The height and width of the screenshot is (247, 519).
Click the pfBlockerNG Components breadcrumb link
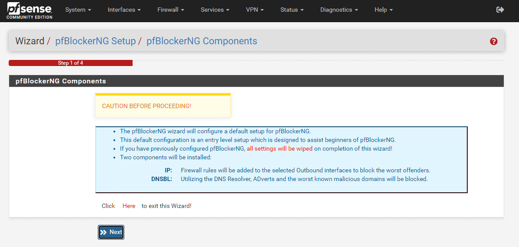pyautogui.click(x=202, y=41)
